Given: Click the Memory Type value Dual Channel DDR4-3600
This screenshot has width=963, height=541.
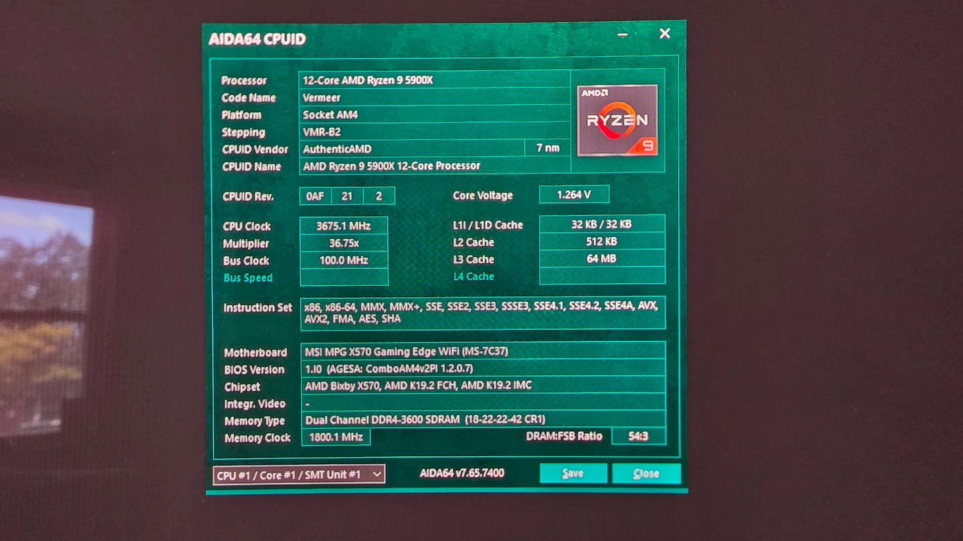Looking at the screenshot, I should tap(483, 419).
